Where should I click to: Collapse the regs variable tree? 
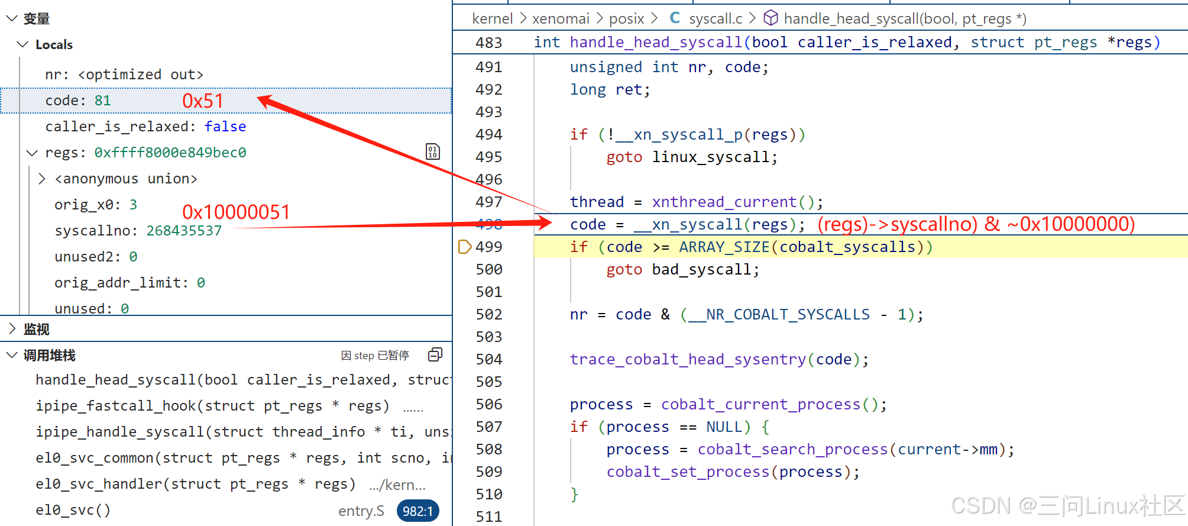32,153
